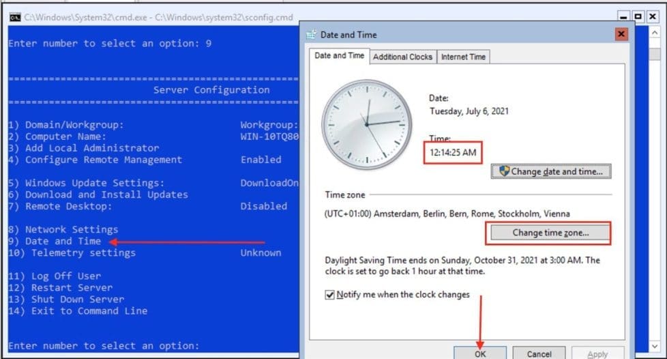
Task: Cancel the Date and Time dialog
Action: 539,354
